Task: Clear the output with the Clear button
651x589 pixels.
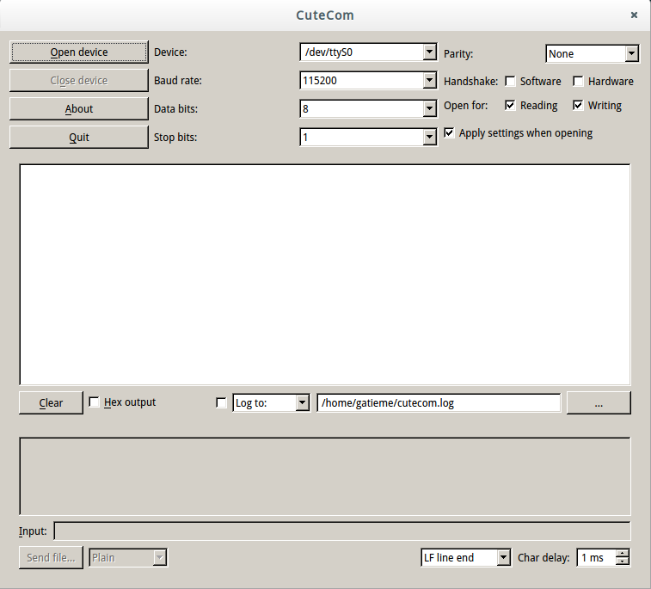Action: click(x=51, y=402)
